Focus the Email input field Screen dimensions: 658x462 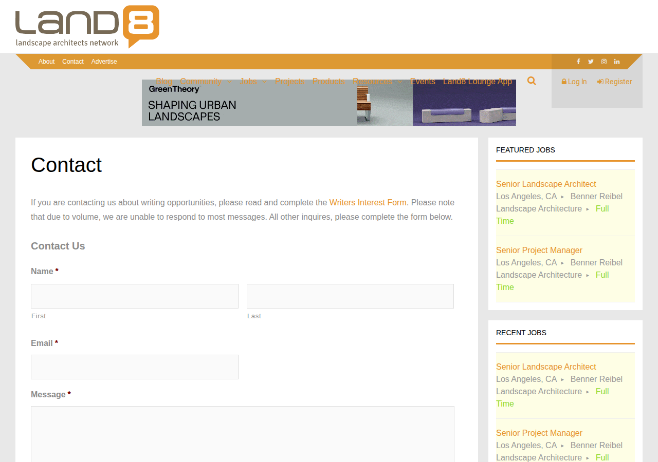pyautogui.click(x=135, y=367)
